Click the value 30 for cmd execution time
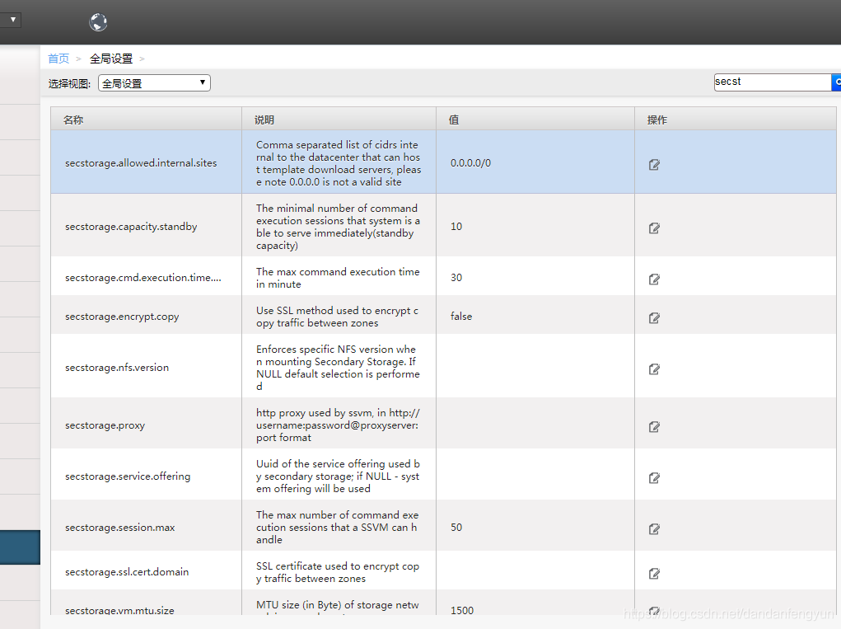Viewport: 841px width, 629px height. coord(456,278)
